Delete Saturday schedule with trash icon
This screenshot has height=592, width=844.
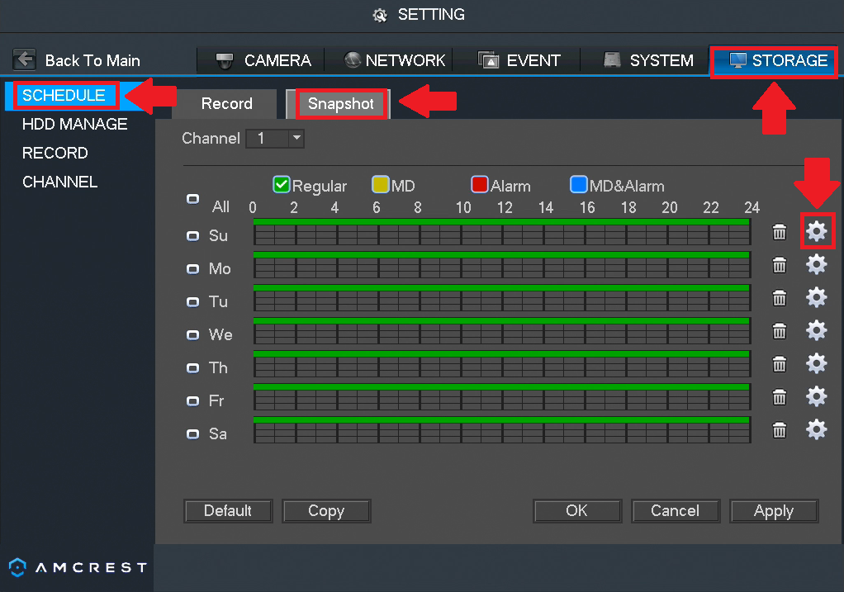point(780,430)
